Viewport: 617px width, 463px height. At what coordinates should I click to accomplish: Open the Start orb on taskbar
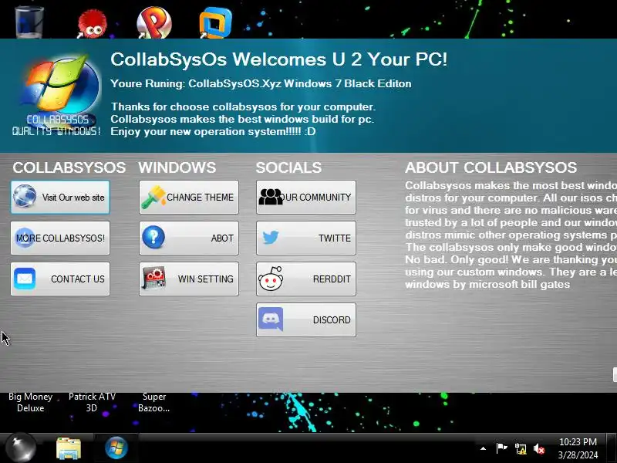(22, 448)
